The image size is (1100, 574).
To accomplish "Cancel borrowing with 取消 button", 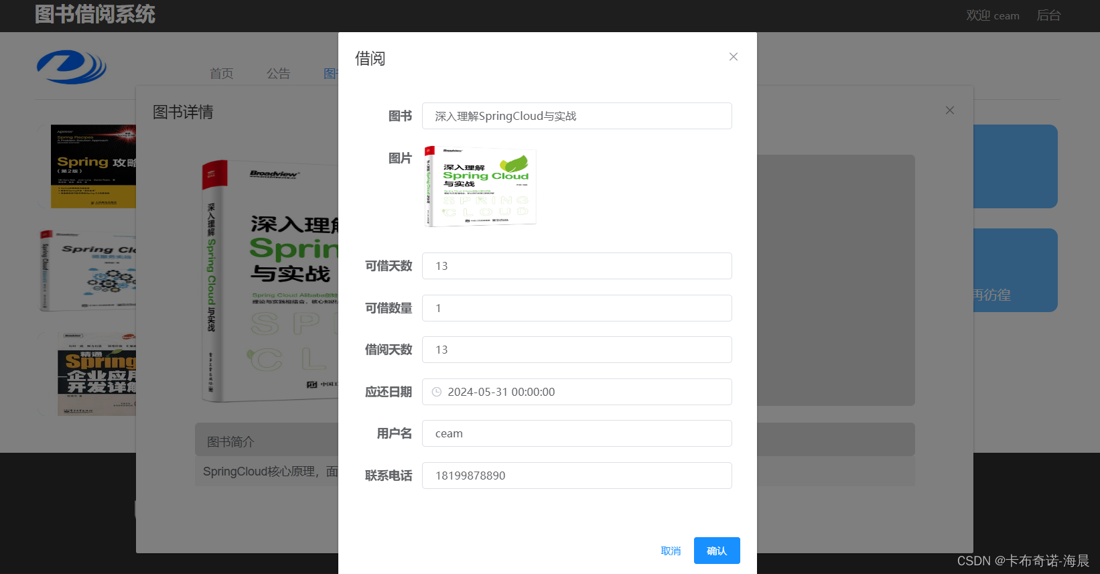I will point(671,551).
